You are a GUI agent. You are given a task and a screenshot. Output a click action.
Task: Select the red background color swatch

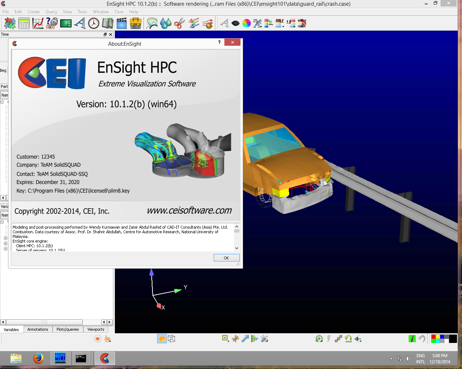[433, 336]
